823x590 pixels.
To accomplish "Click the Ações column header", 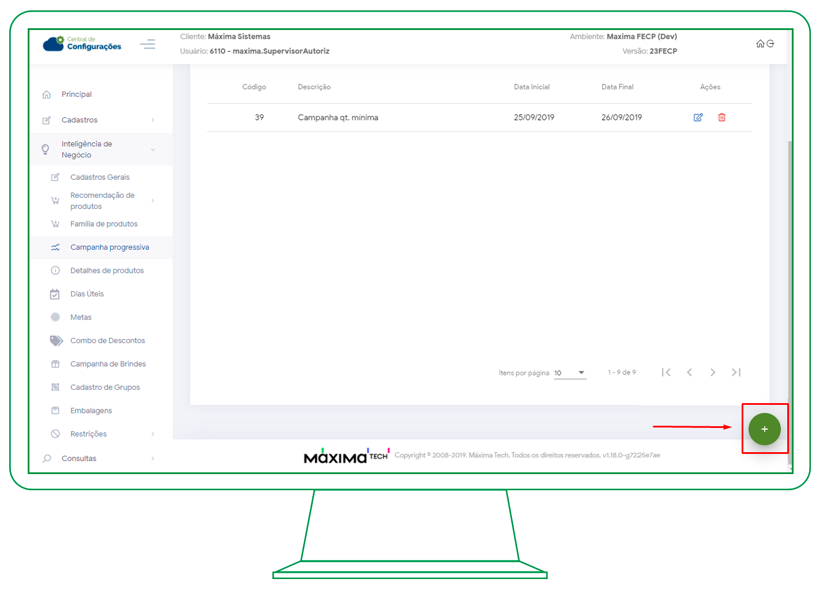I will pyautogui.click(x=710, y=87).
